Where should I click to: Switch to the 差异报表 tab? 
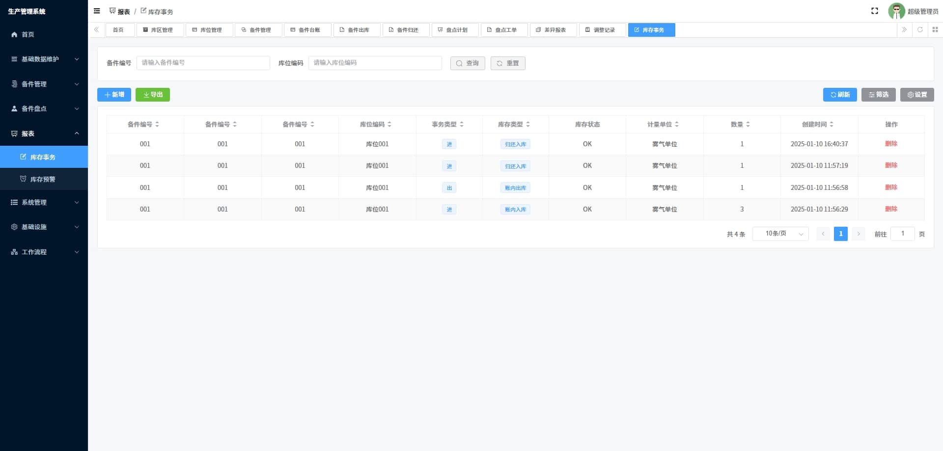pos(553,30)
